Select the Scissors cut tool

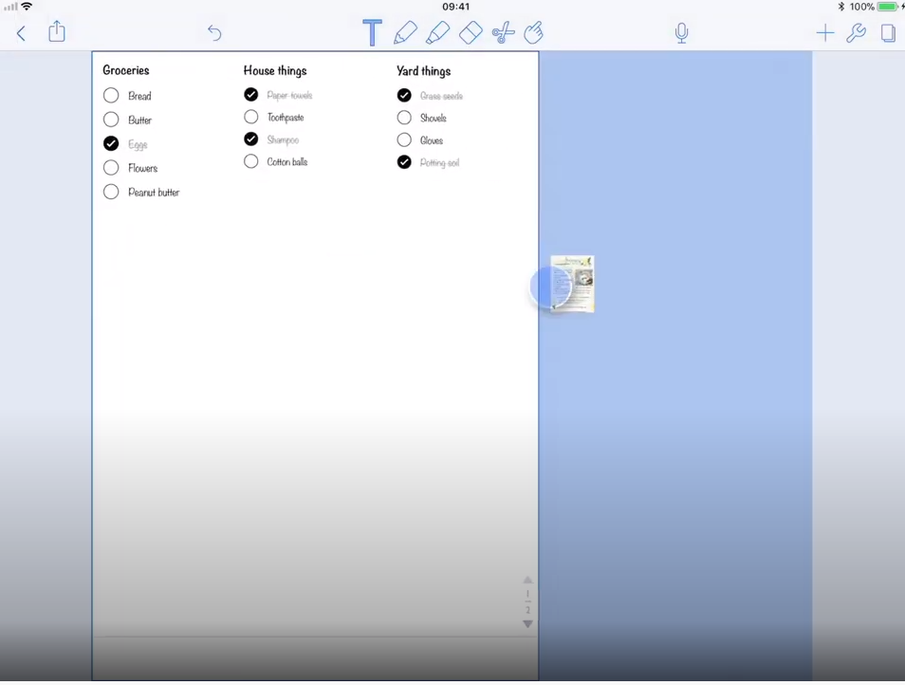coord(503,33)
